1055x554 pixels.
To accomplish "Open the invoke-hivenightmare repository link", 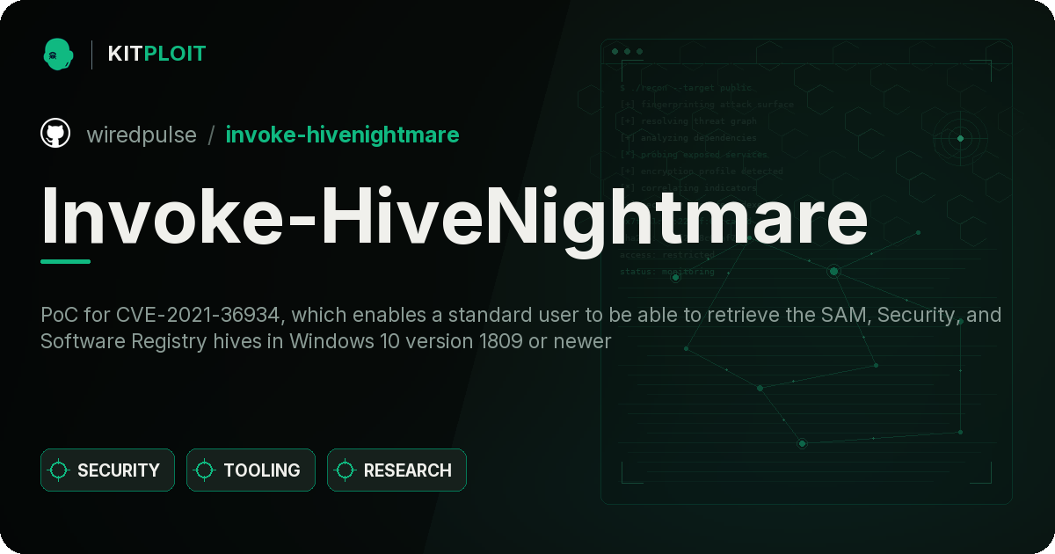I will click(x=342, y=135).
